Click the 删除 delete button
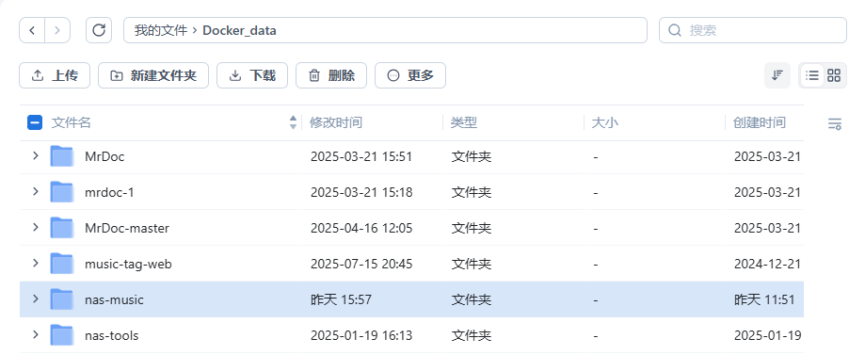865x355 pixels. (x=331, y=75)
